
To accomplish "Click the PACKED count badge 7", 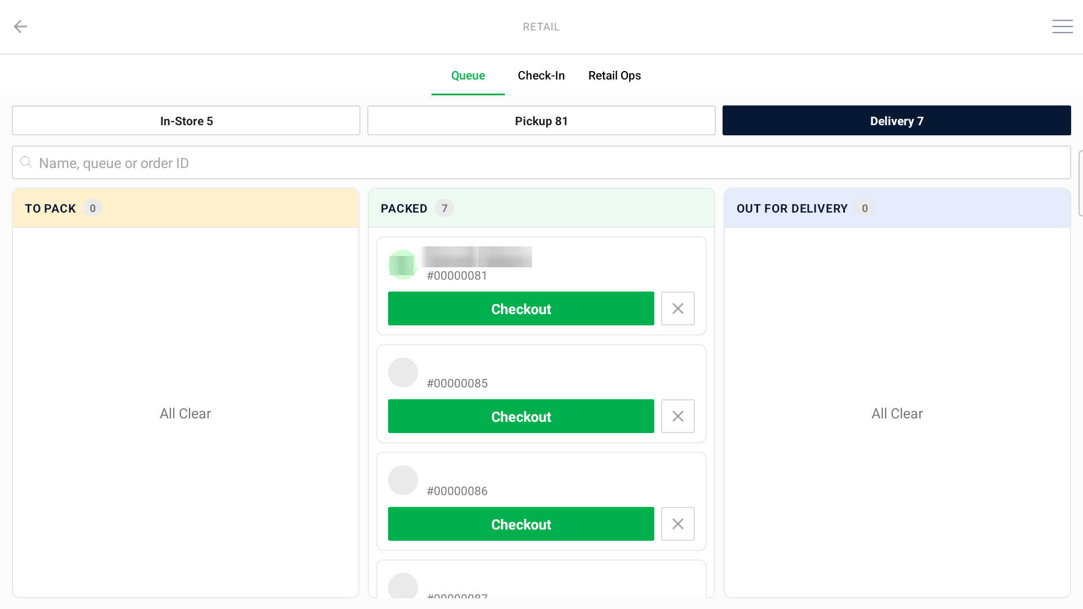I will pyautogui.click(x=444, y=208).
